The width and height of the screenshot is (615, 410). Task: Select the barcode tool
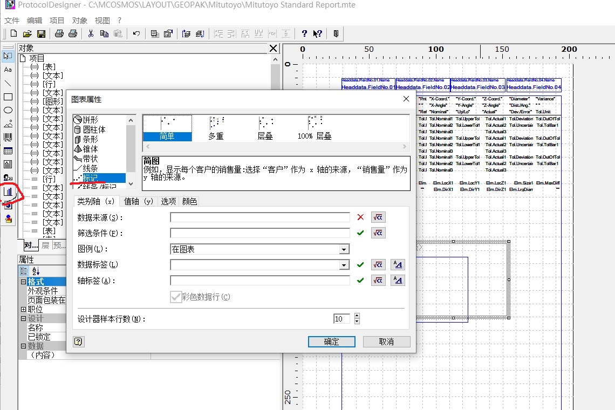pos(8,138)
